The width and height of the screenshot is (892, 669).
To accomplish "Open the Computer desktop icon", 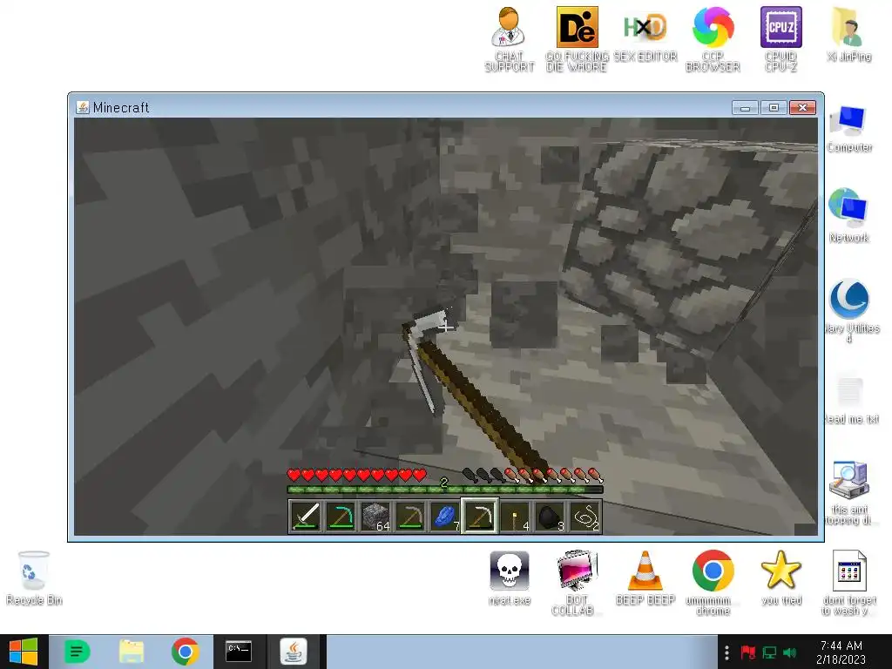I will (x=848, y=129).
